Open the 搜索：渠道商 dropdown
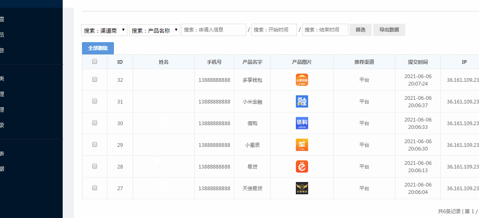The image size is (479, 218). pos(104,30)
